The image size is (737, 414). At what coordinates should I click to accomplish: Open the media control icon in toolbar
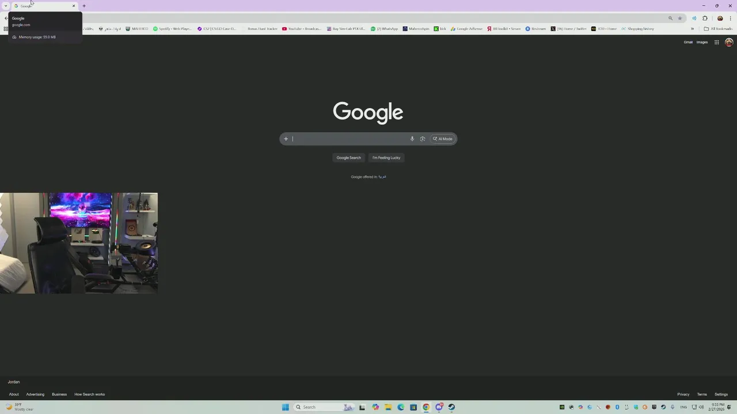click(694, 18)
